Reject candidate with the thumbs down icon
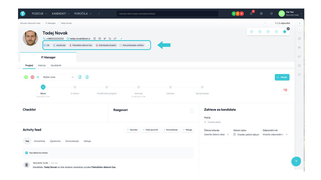Screen dimensions: 321x180 [285, 90]
